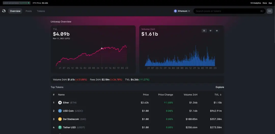Open the Ethereum network dropdown
The image size is (275, 134).
pos(182,11)
